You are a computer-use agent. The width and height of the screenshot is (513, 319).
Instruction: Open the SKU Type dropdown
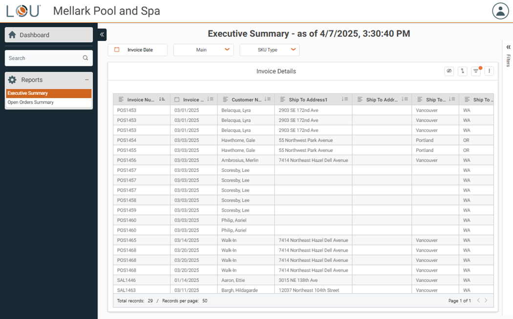[x=270, y=50]
